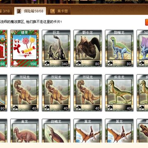This screenshot has height=148, width=148.
Task: Click the 禽龙 card title
Action: pyautogui.click(x=25, y=121)
